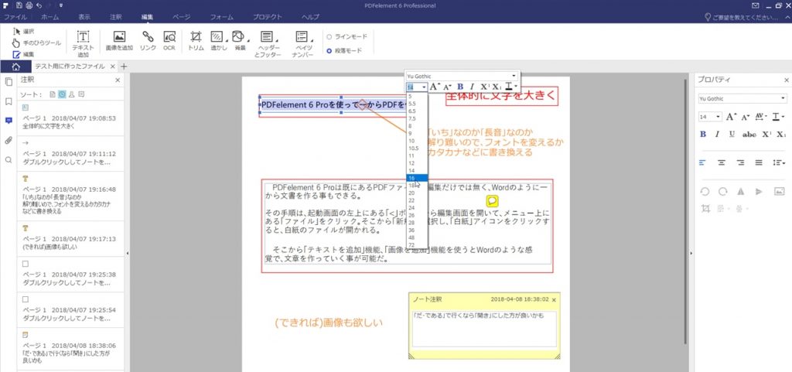Enable ラインモード (line mode) radio button
Screen dimensions: 792x372
click(329, 36)
